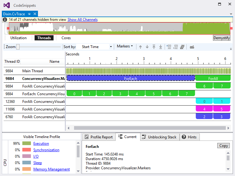Open Execution profile link

41,144
